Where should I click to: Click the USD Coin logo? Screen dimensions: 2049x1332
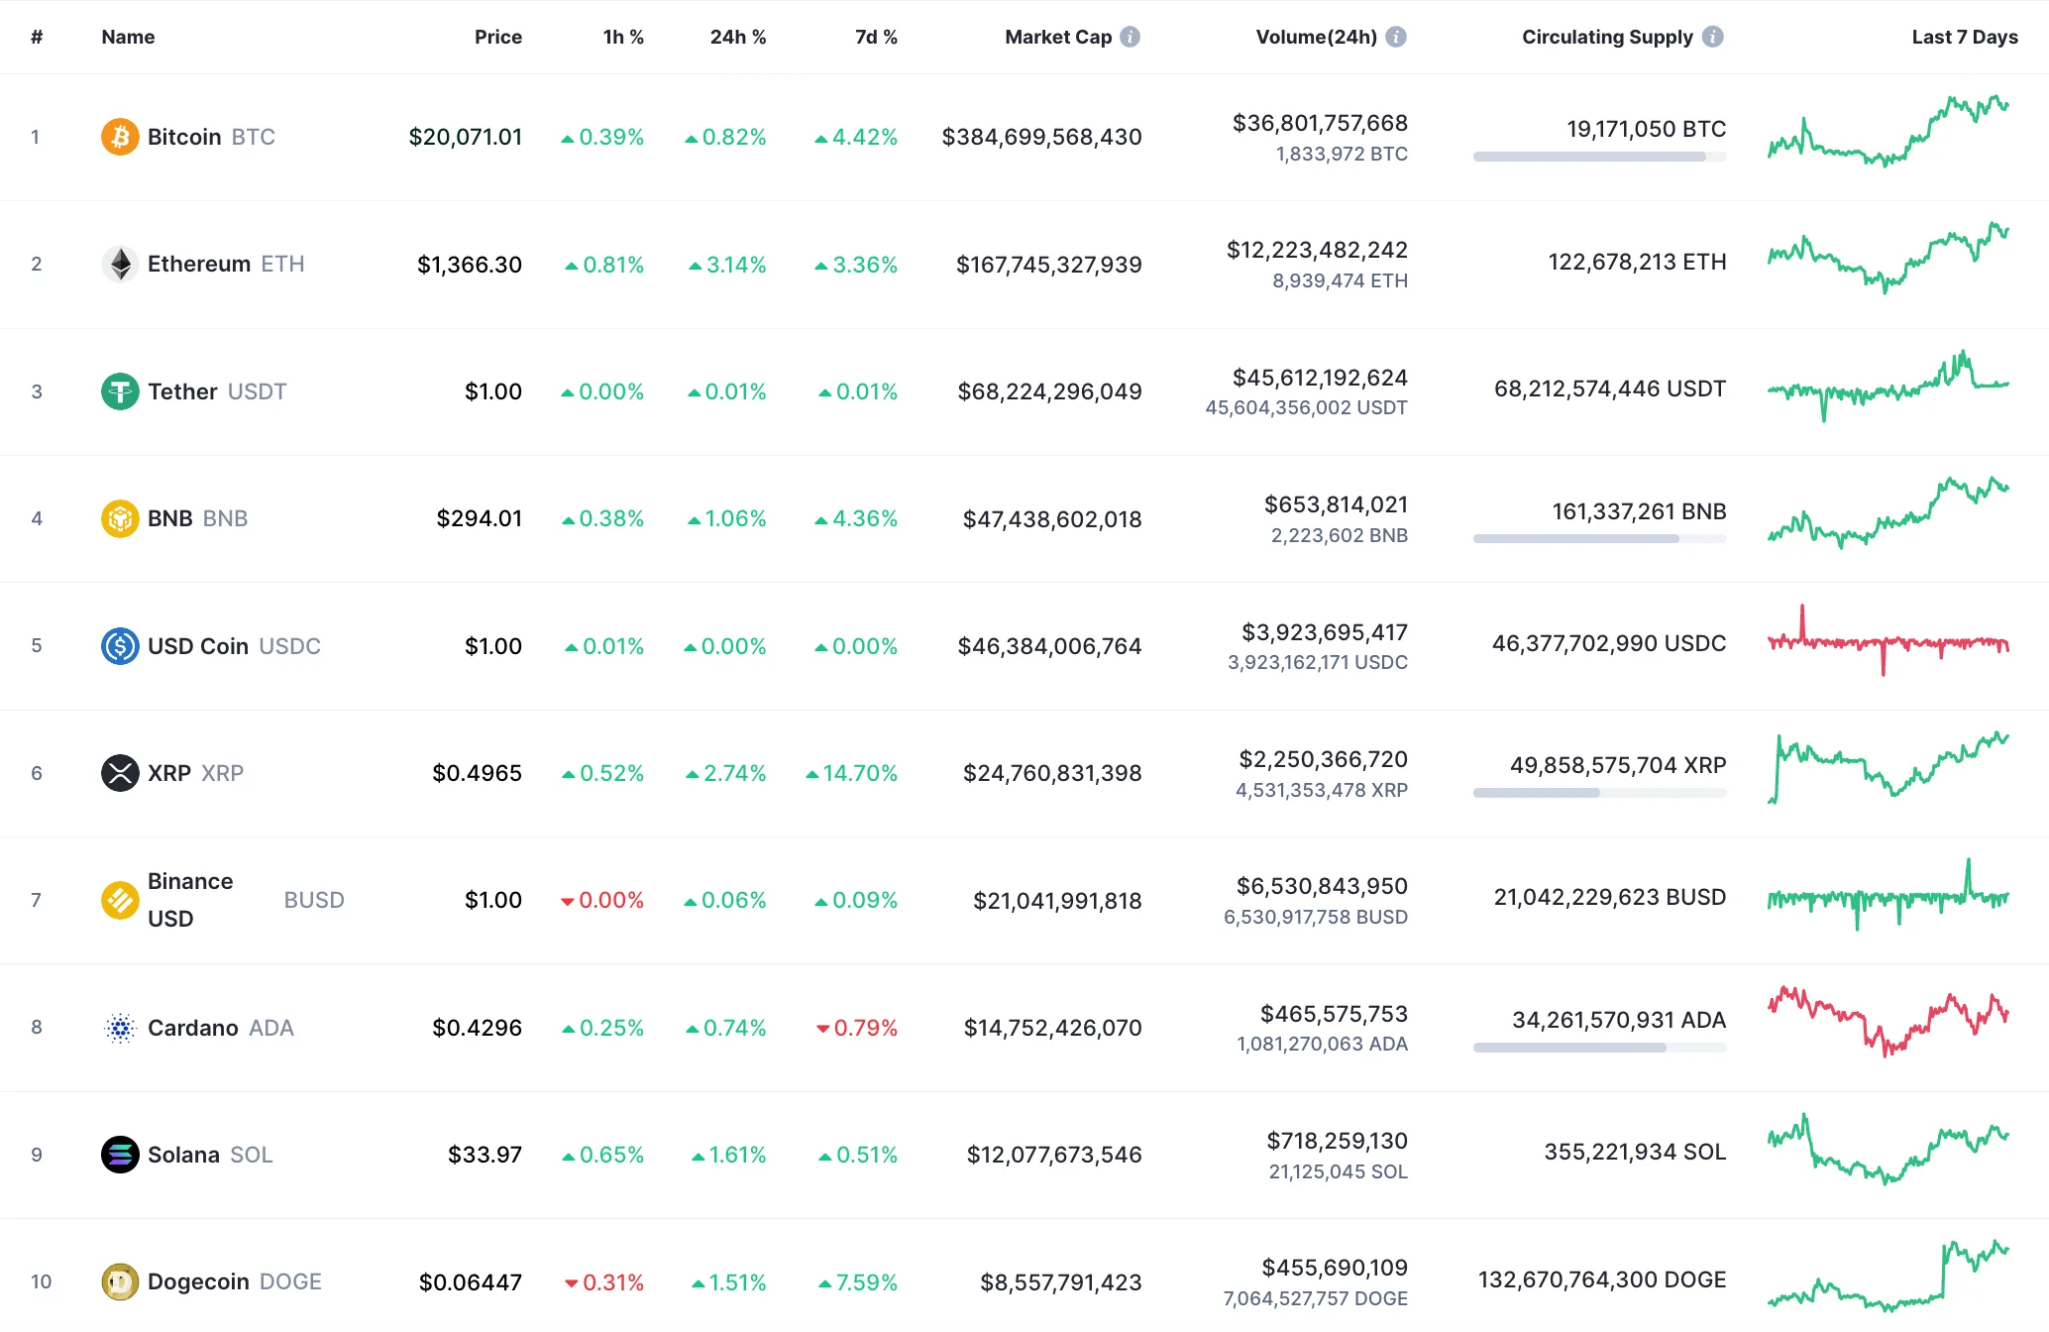pyautogui.click(x=119, y=645)
